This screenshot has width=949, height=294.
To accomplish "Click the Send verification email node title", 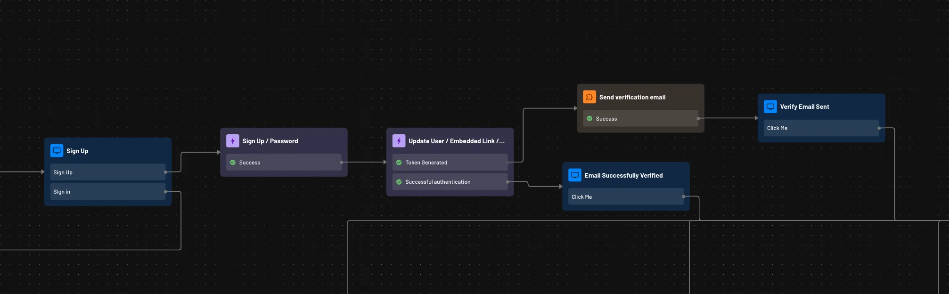I will [x=632, y=97].
